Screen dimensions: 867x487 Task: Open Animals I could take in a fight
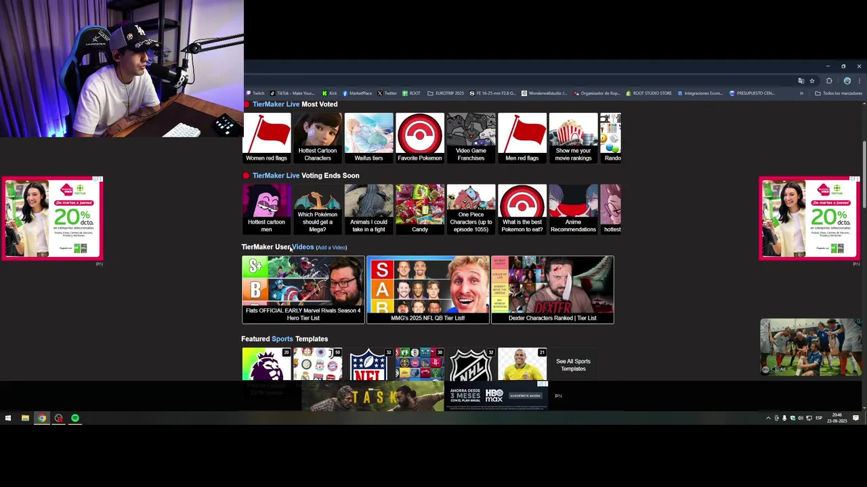click(368, 209)
